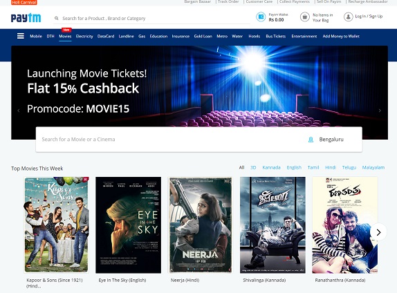Open the shopping bag icon

tap(305, 17)
